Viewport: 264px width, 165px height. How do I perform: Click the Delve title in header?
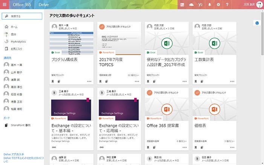tap(44, 5)
